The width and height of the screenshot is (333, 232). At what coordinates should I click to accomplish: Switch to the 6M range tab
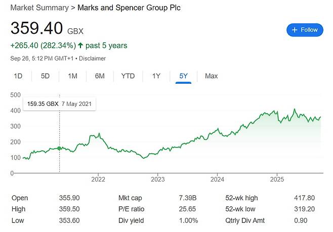click(x=100, y=76)
